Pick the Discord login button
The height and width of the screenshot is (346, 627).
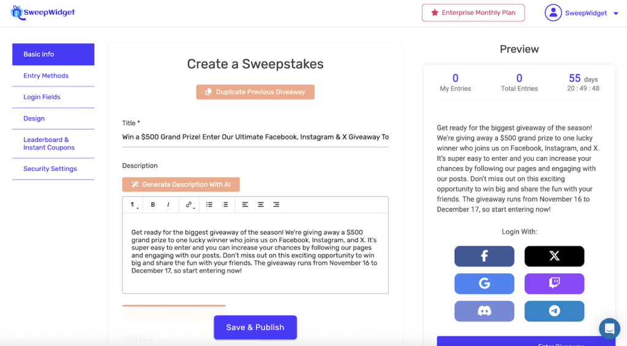[x=484, y=311]
